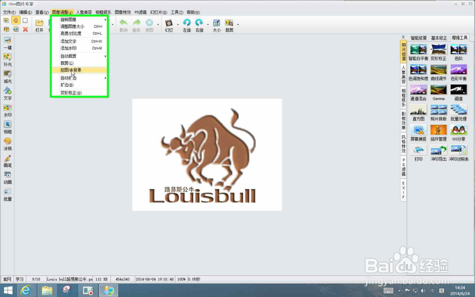Screen dimensions: 475x297
Task: Open 色调饱和度 hue saturation tool
Action: pos(418,72)
